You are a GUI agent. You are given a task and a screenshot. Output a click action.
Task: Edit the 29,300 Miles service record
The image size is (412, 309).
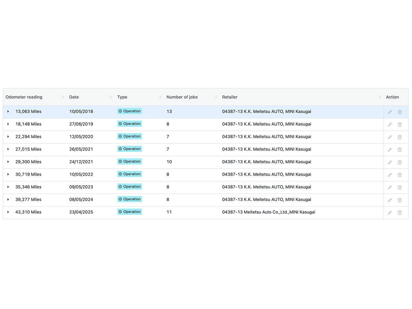(390, 162)
